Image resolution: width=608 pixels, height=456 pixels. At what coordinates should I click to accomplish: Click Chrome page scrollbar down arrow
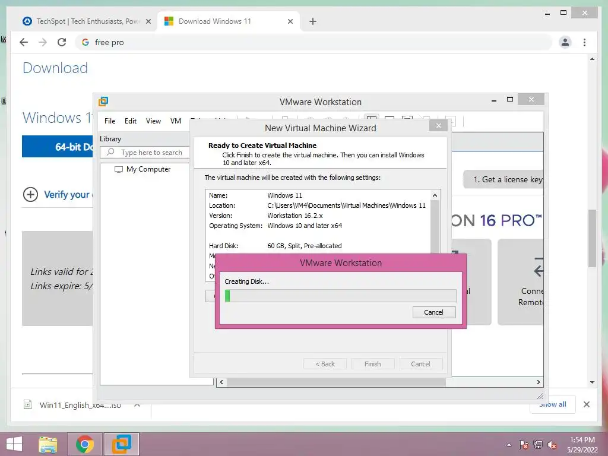[592, 382]
